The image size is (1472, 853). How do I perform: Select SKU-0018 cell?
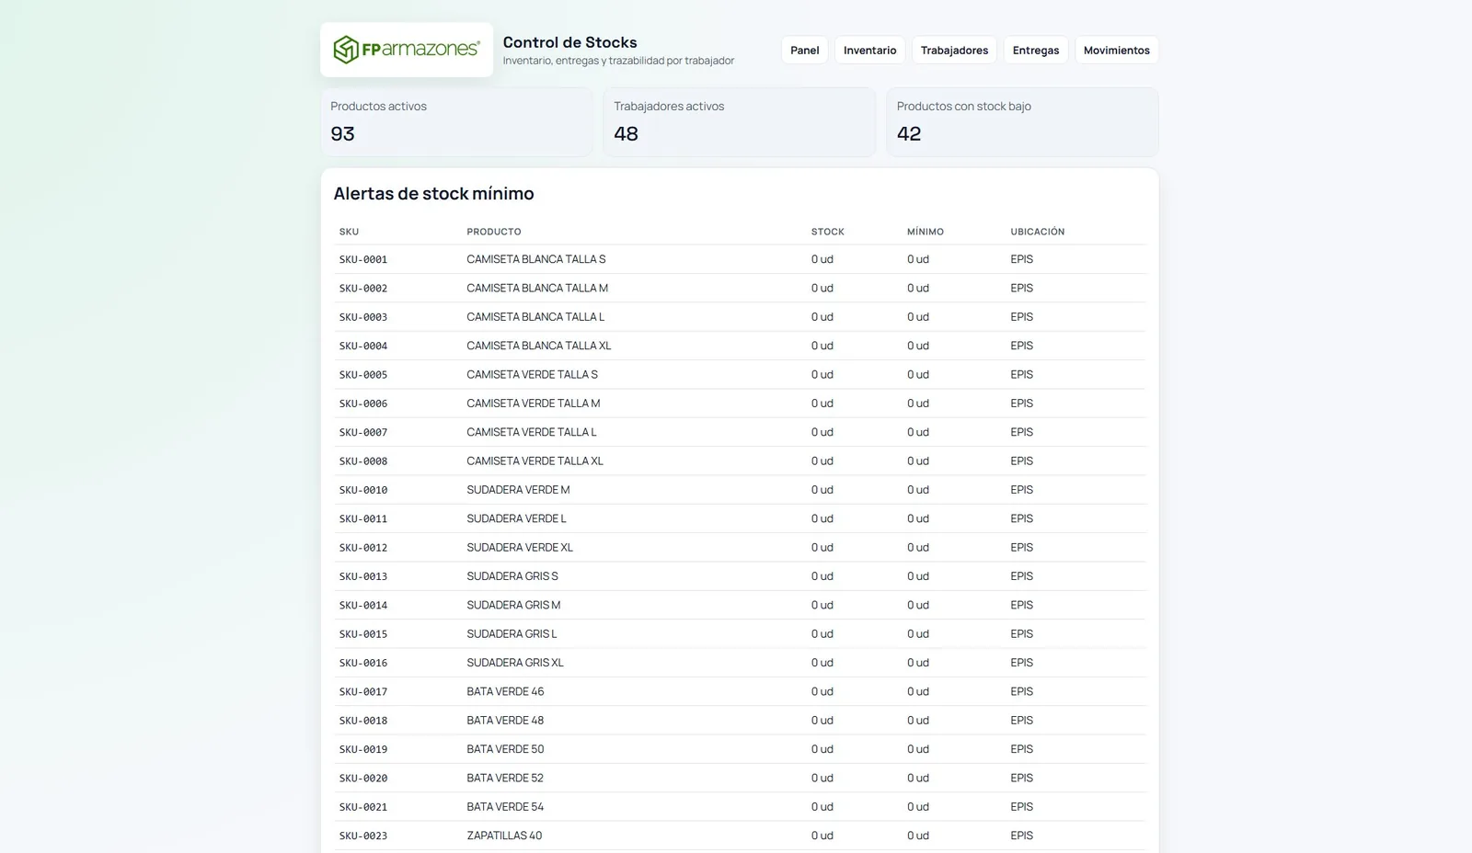point(362,721)
